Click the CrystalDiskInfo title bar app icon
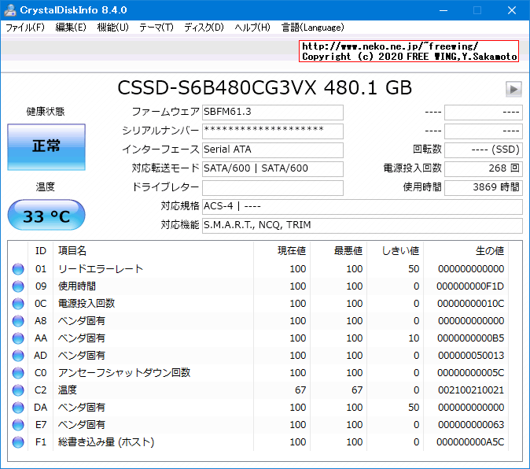 tap(10, 10)
